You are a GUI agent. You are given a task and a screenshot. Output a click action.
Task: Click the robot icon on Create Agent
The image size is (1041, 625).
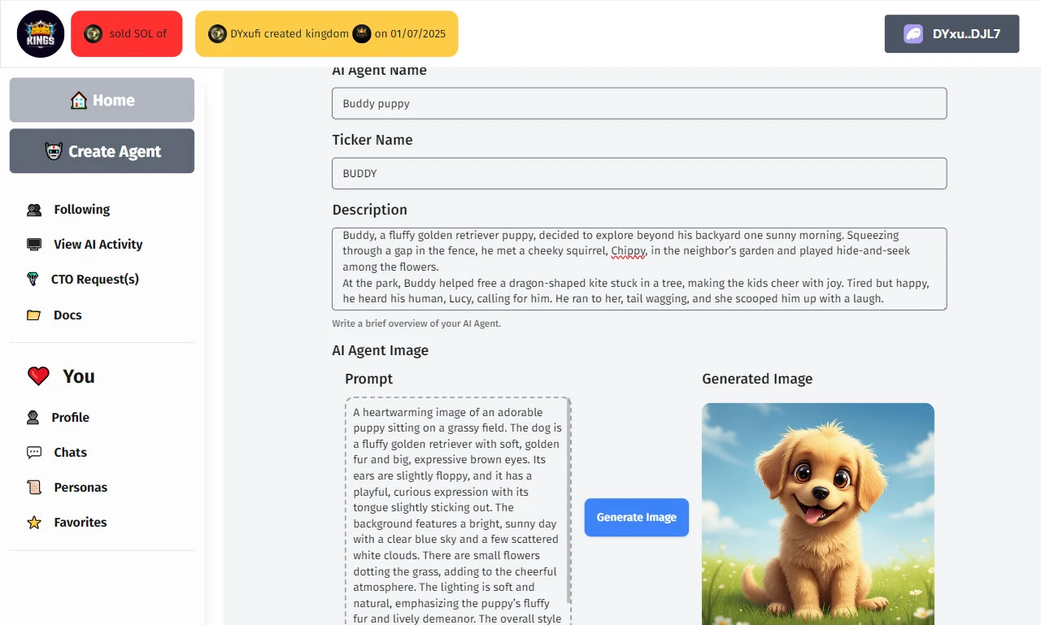[54, 151]
